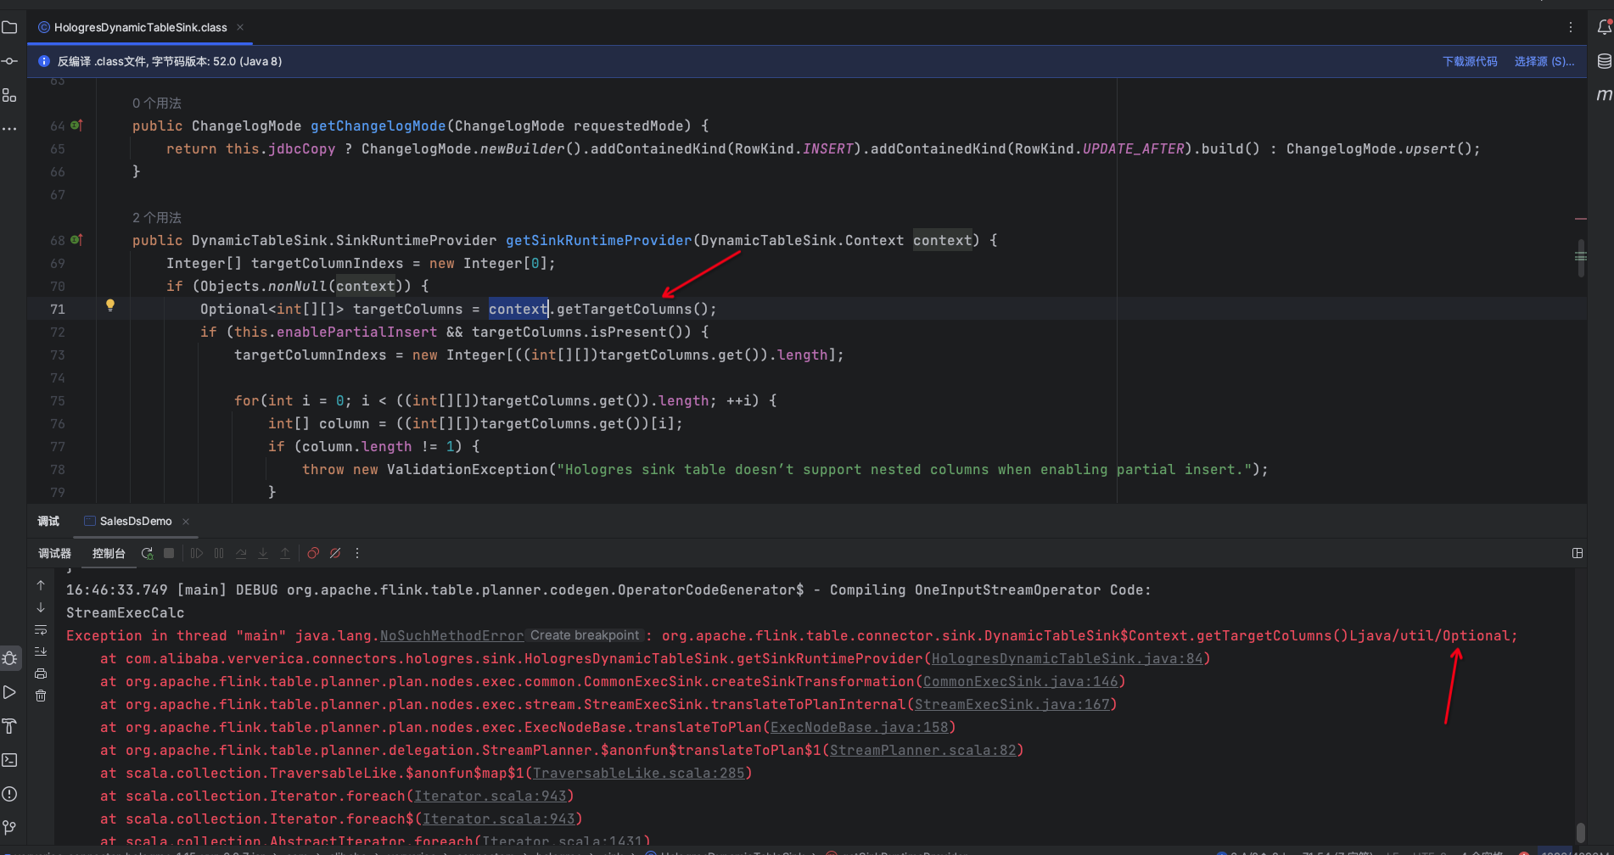
Task: Click getChangelogMode method name in editor
Action: tap(378, 126)
